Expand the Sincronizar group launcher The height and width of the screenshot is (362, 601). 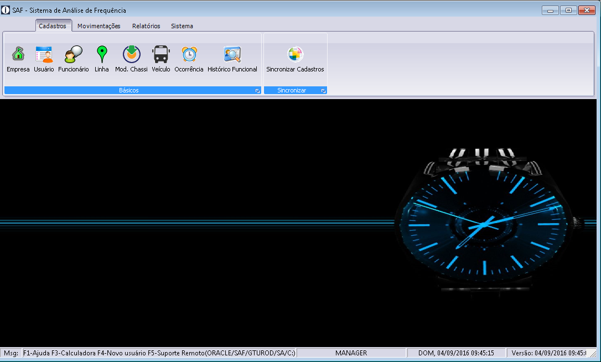(323, 91)
